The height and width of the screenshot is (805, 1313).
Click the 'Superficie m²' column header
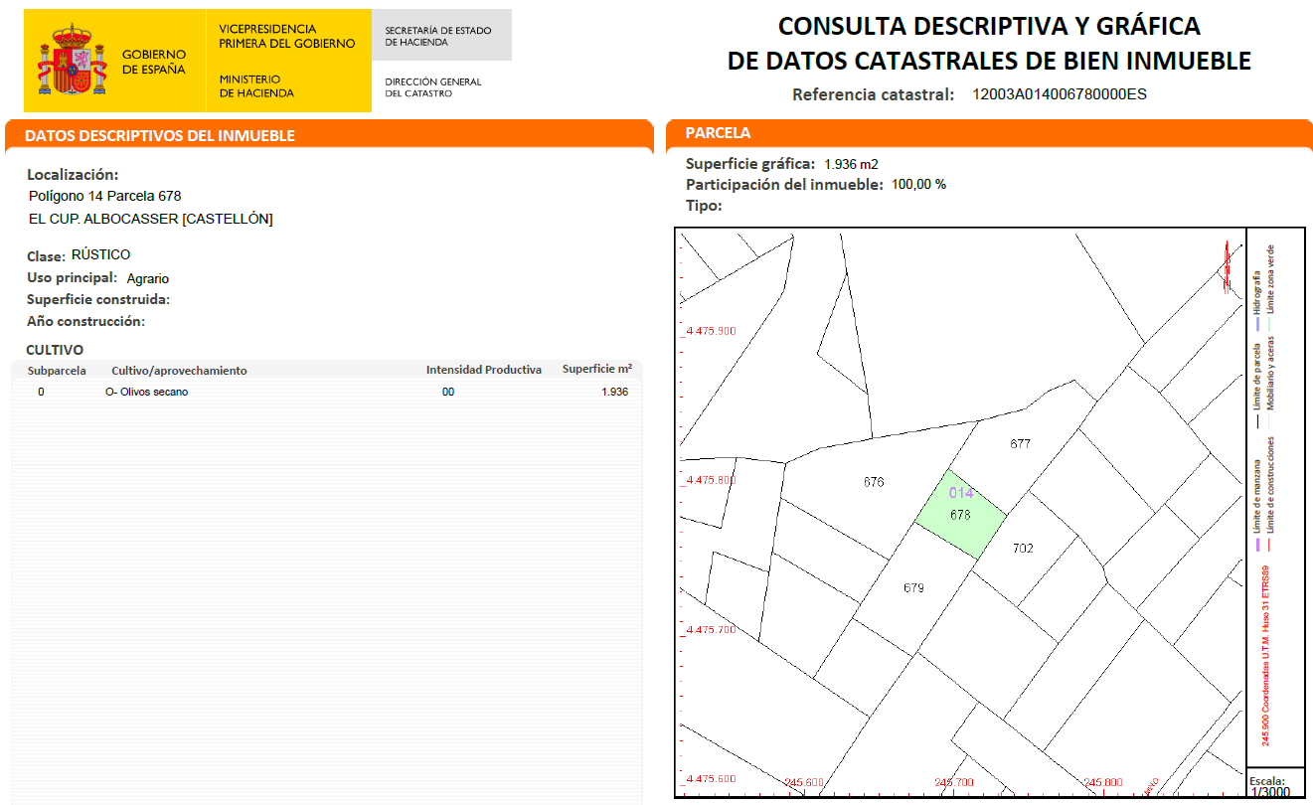point(596,369)
